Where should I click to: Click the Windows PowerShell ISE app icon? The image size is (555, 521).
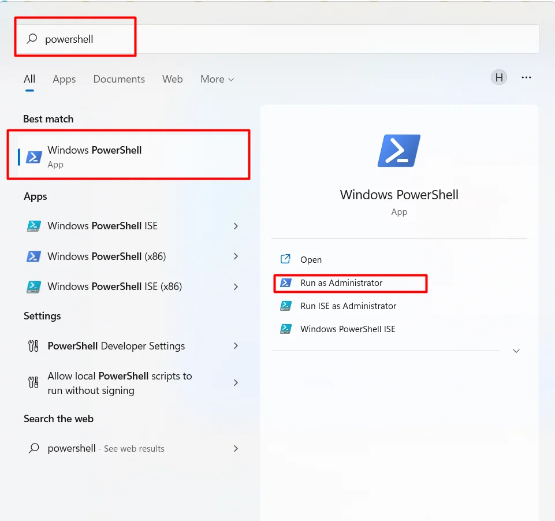pyautogui.click(x=34, y=226)
